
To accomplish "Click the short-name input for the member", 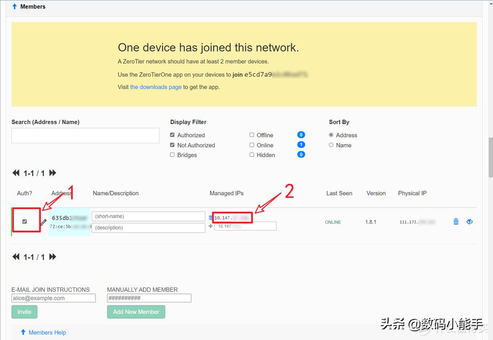I will tap(148, 216).
